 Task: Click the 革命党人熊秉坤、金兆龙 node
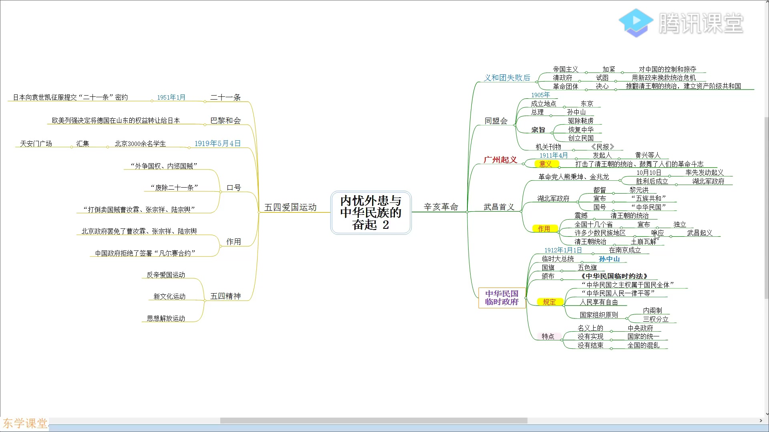click(574, 177)
